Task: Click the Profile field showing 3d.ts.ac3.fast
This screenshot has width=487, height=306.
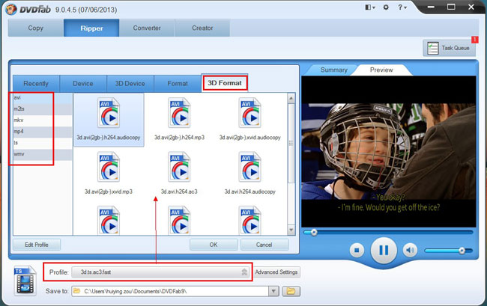Action: (x=160, y=272)
